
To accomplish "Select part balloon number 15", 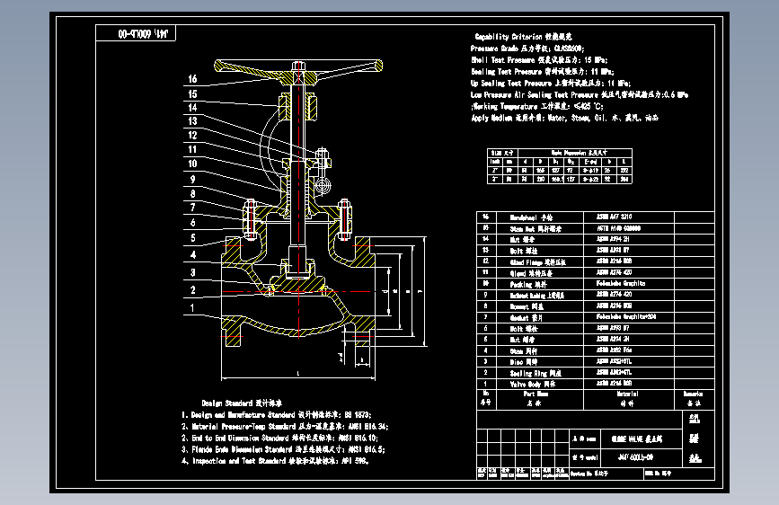I will (x=192, y=94).
